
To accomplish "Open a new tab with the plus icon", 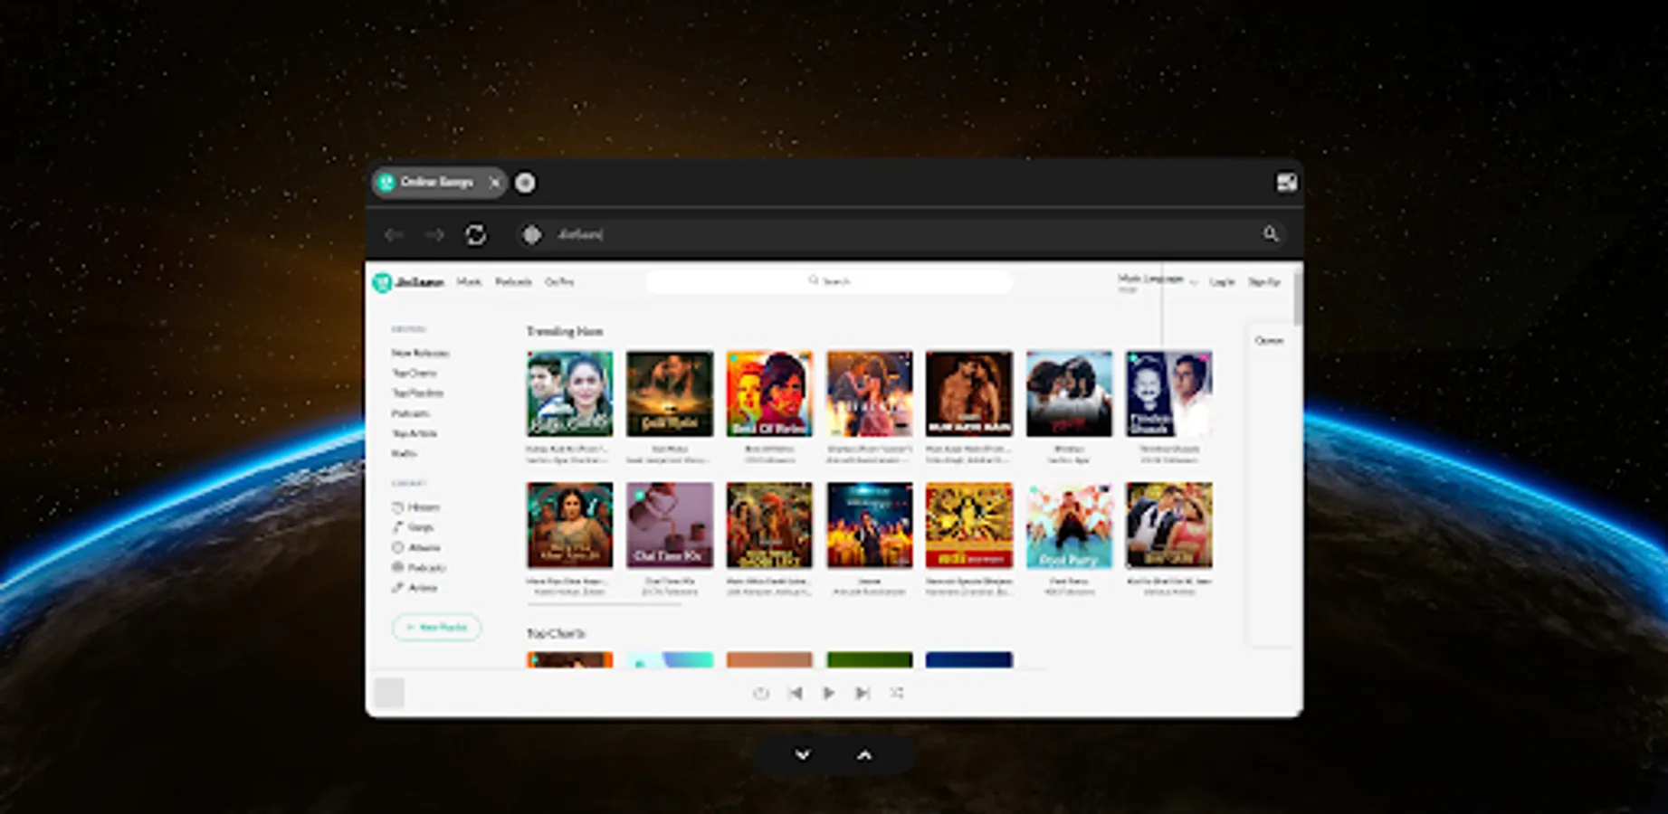I will [525, 183].
